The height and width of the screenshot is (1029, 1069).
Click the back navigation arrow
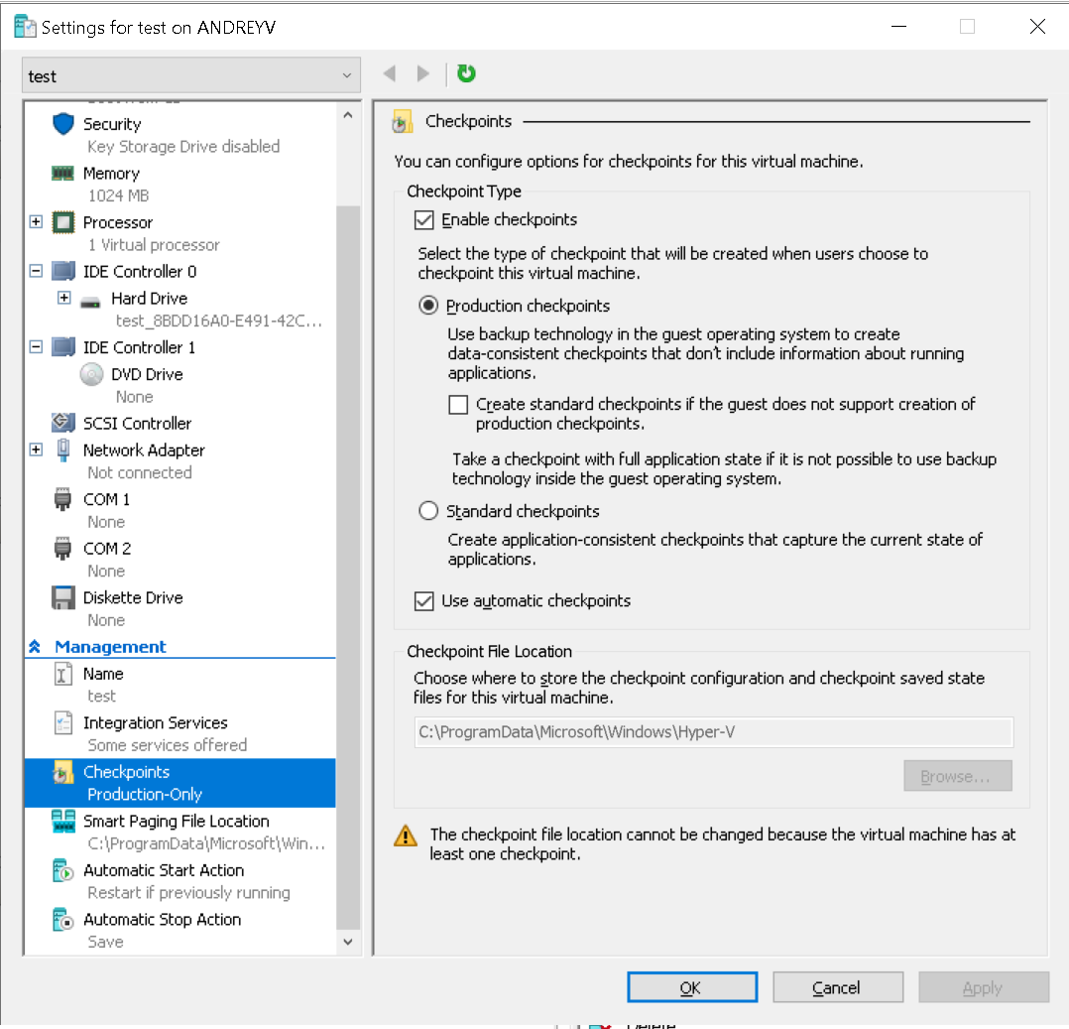[x=390, y=73]
